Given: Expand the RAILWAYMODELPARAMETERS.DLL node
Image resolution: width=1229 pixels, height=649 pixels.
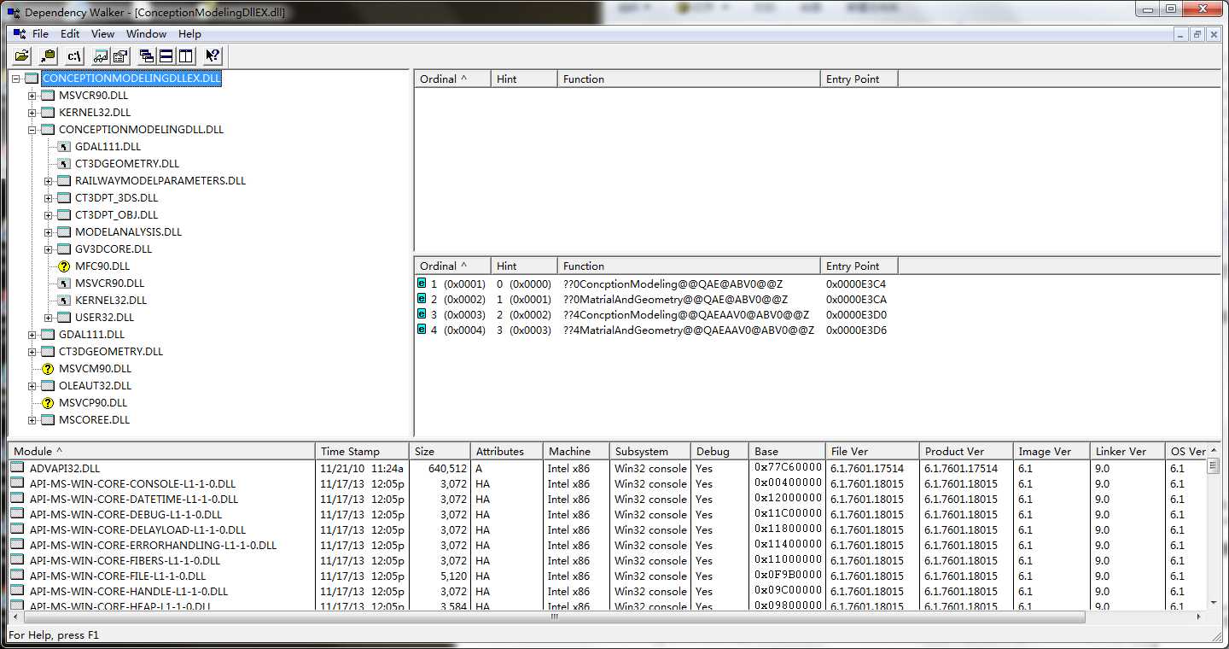Looking at the screenshot, I should pos(49,181).
